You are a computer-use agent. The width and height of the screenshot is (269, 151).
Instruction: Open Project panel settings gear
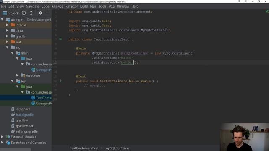[x=40, y=13]
